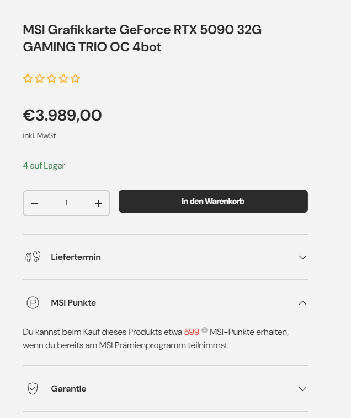Decrease quantity with the minus button

(x=35, y=203)
